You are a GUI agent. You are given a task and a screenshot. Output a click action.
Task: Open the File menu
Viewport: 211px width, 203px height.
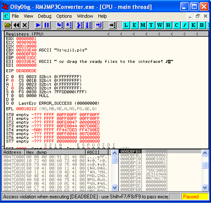15,16
